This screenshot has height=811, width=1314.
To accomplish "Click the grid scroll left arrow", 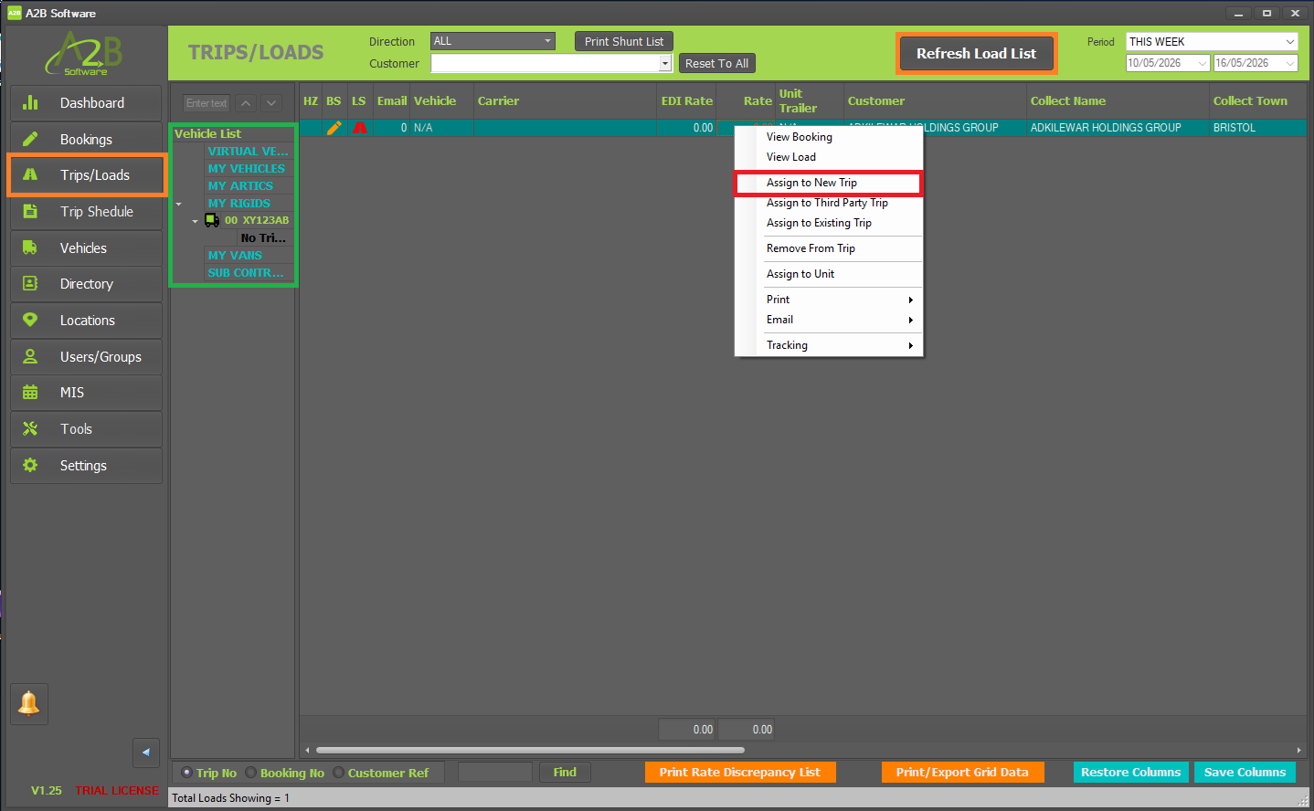I will pyautogui.click(x=307, y=750).
